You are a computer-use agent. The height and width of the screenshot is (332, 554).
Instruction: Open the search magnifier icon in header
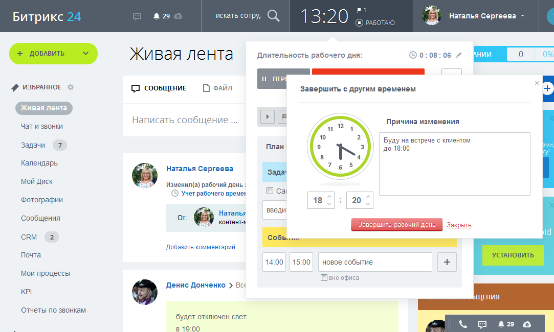click(274, 16)
